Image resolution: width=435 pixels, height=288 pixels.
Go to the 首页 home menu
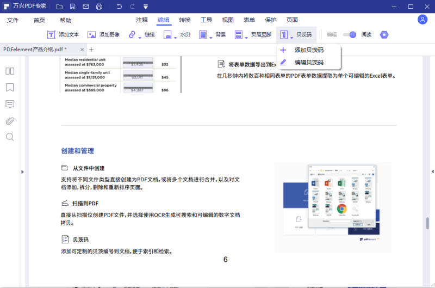(39, 20)
